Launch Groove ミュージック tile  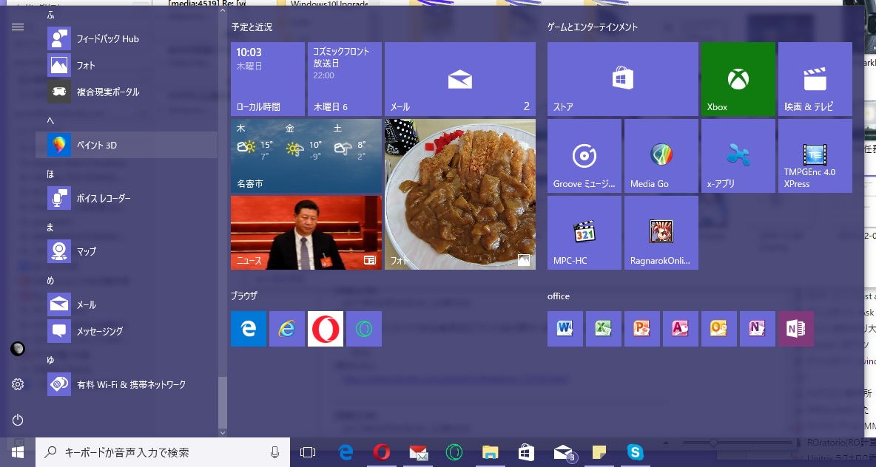[584, 156]
